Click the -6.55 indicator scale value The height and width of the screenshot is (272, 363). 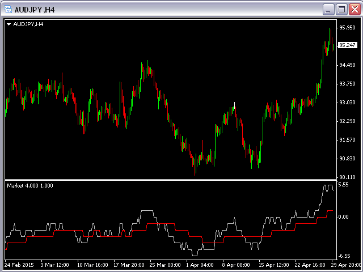coord(344,256)
